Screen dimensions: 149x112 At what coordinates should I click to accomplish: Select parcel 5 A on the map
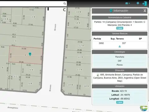click(x=31, y=70)
